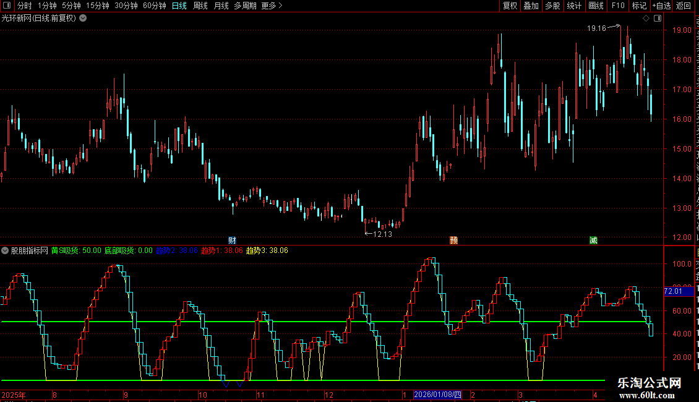Image resolution: width=699 pixels, height=402 pixels.
Task: Switch to 1分钟 chart period
Action: pyautogui.click(x=47, y=6)
